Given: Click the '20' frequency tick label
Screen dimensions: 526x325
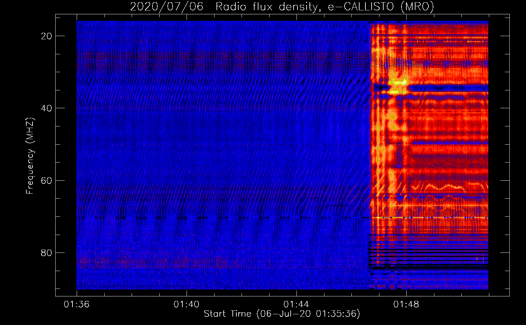Looking at the screenshot, I should coord(46,36).
